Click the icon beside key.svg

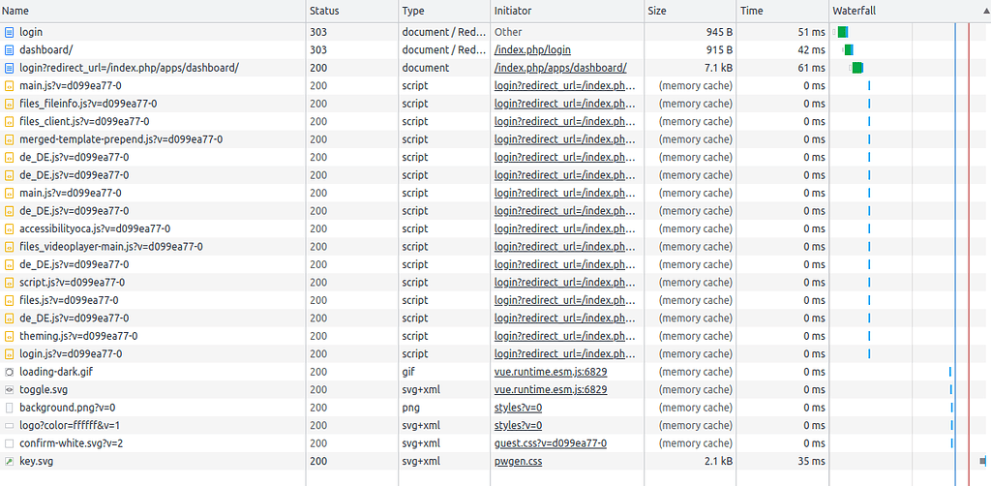coord(10,462)
